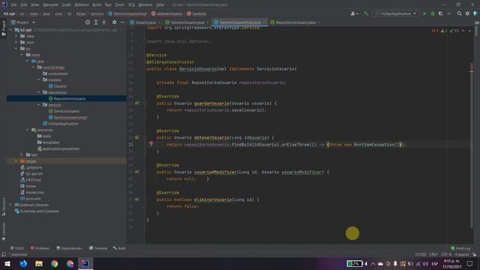480x270 pixels.
Task: Select application.properties file
Action: pos(61,148)
